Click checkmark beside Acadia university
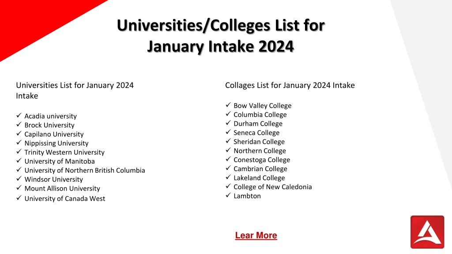The image size is (452, 254). 19,115
